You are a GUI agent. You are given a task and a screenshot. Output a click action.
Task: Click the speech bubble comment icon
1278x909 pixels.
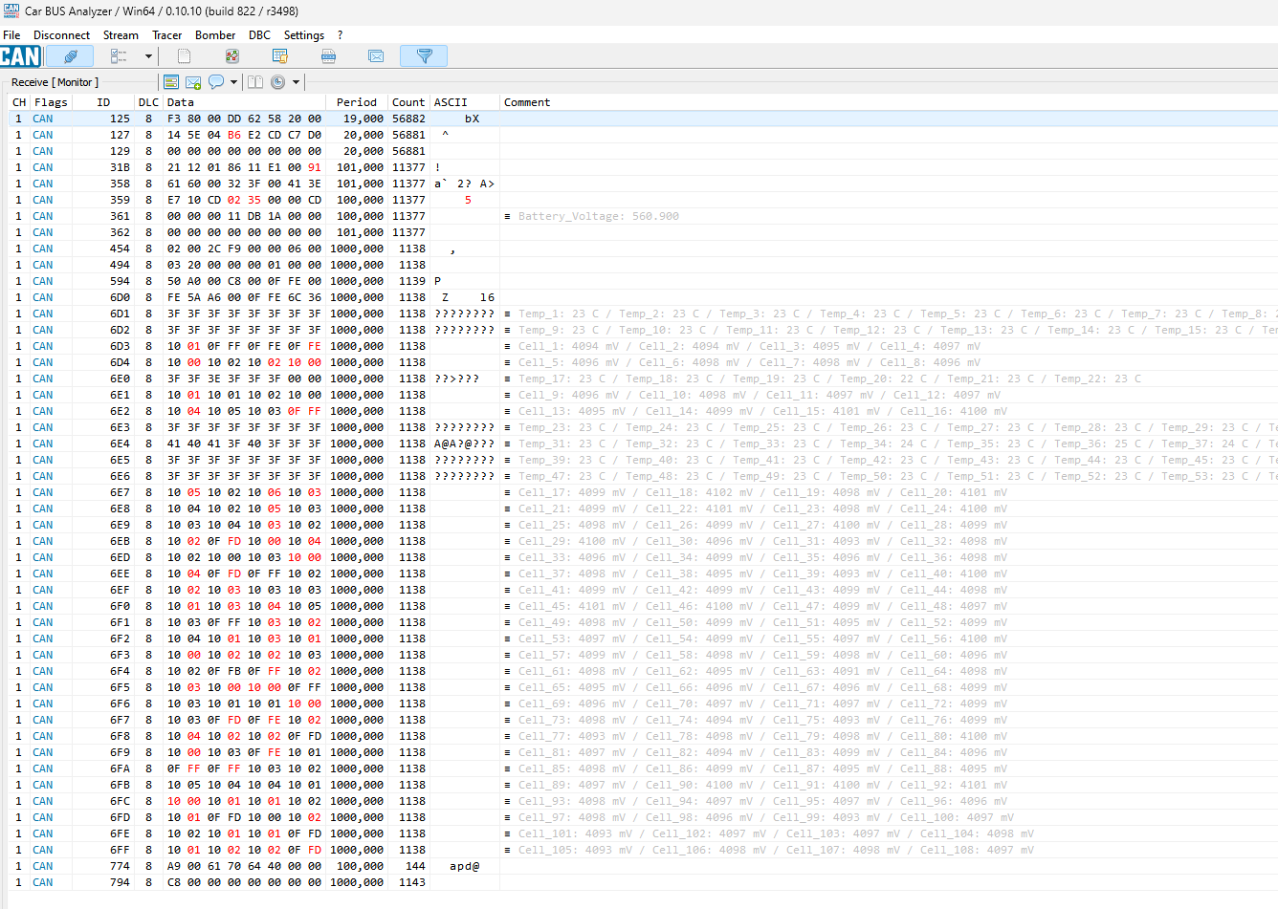click(216, 82)
